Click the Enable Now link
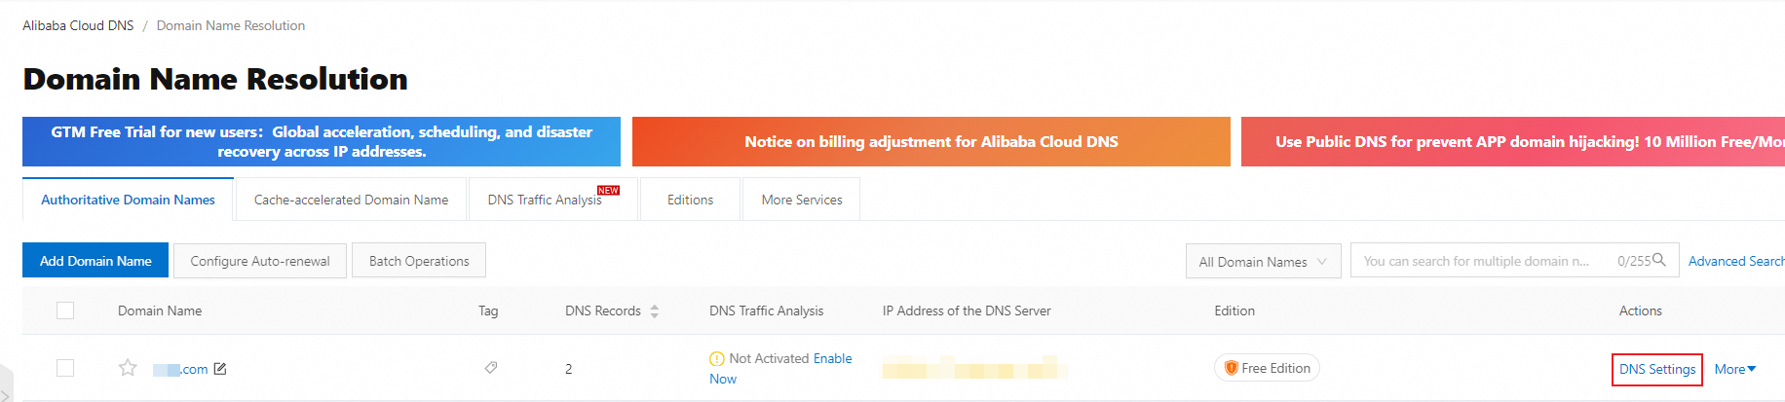Screen dimensions: 1785x402 click(832, 359)
